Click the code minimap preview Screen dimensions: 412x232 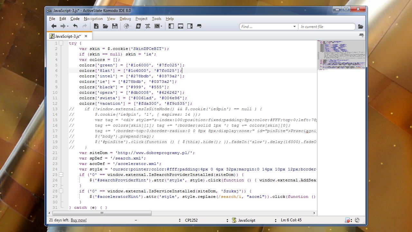tap(341, 55)
